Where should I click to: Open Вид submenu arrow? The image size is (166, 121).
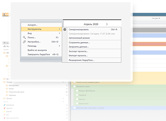[60, 33]
